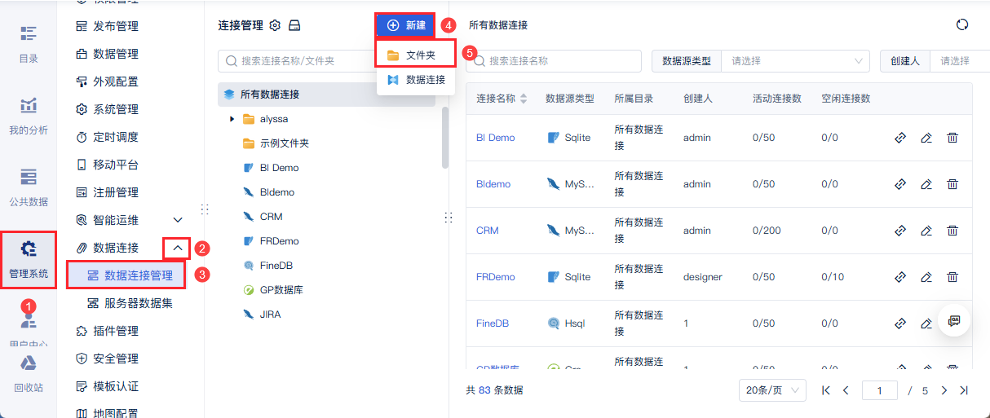Click the 搜索连接名称 search field
This screenshot has width=990, height=418.
click(555, 61)
